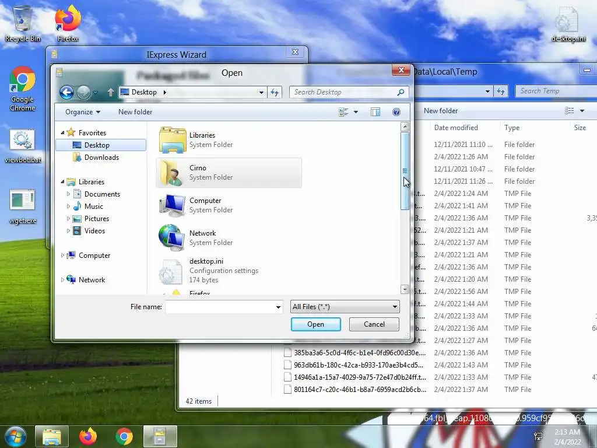Collapse the Favorites tree section
The width and height of the screenshot is (597, 448).
pyautogui.click(x=62, y=132)
